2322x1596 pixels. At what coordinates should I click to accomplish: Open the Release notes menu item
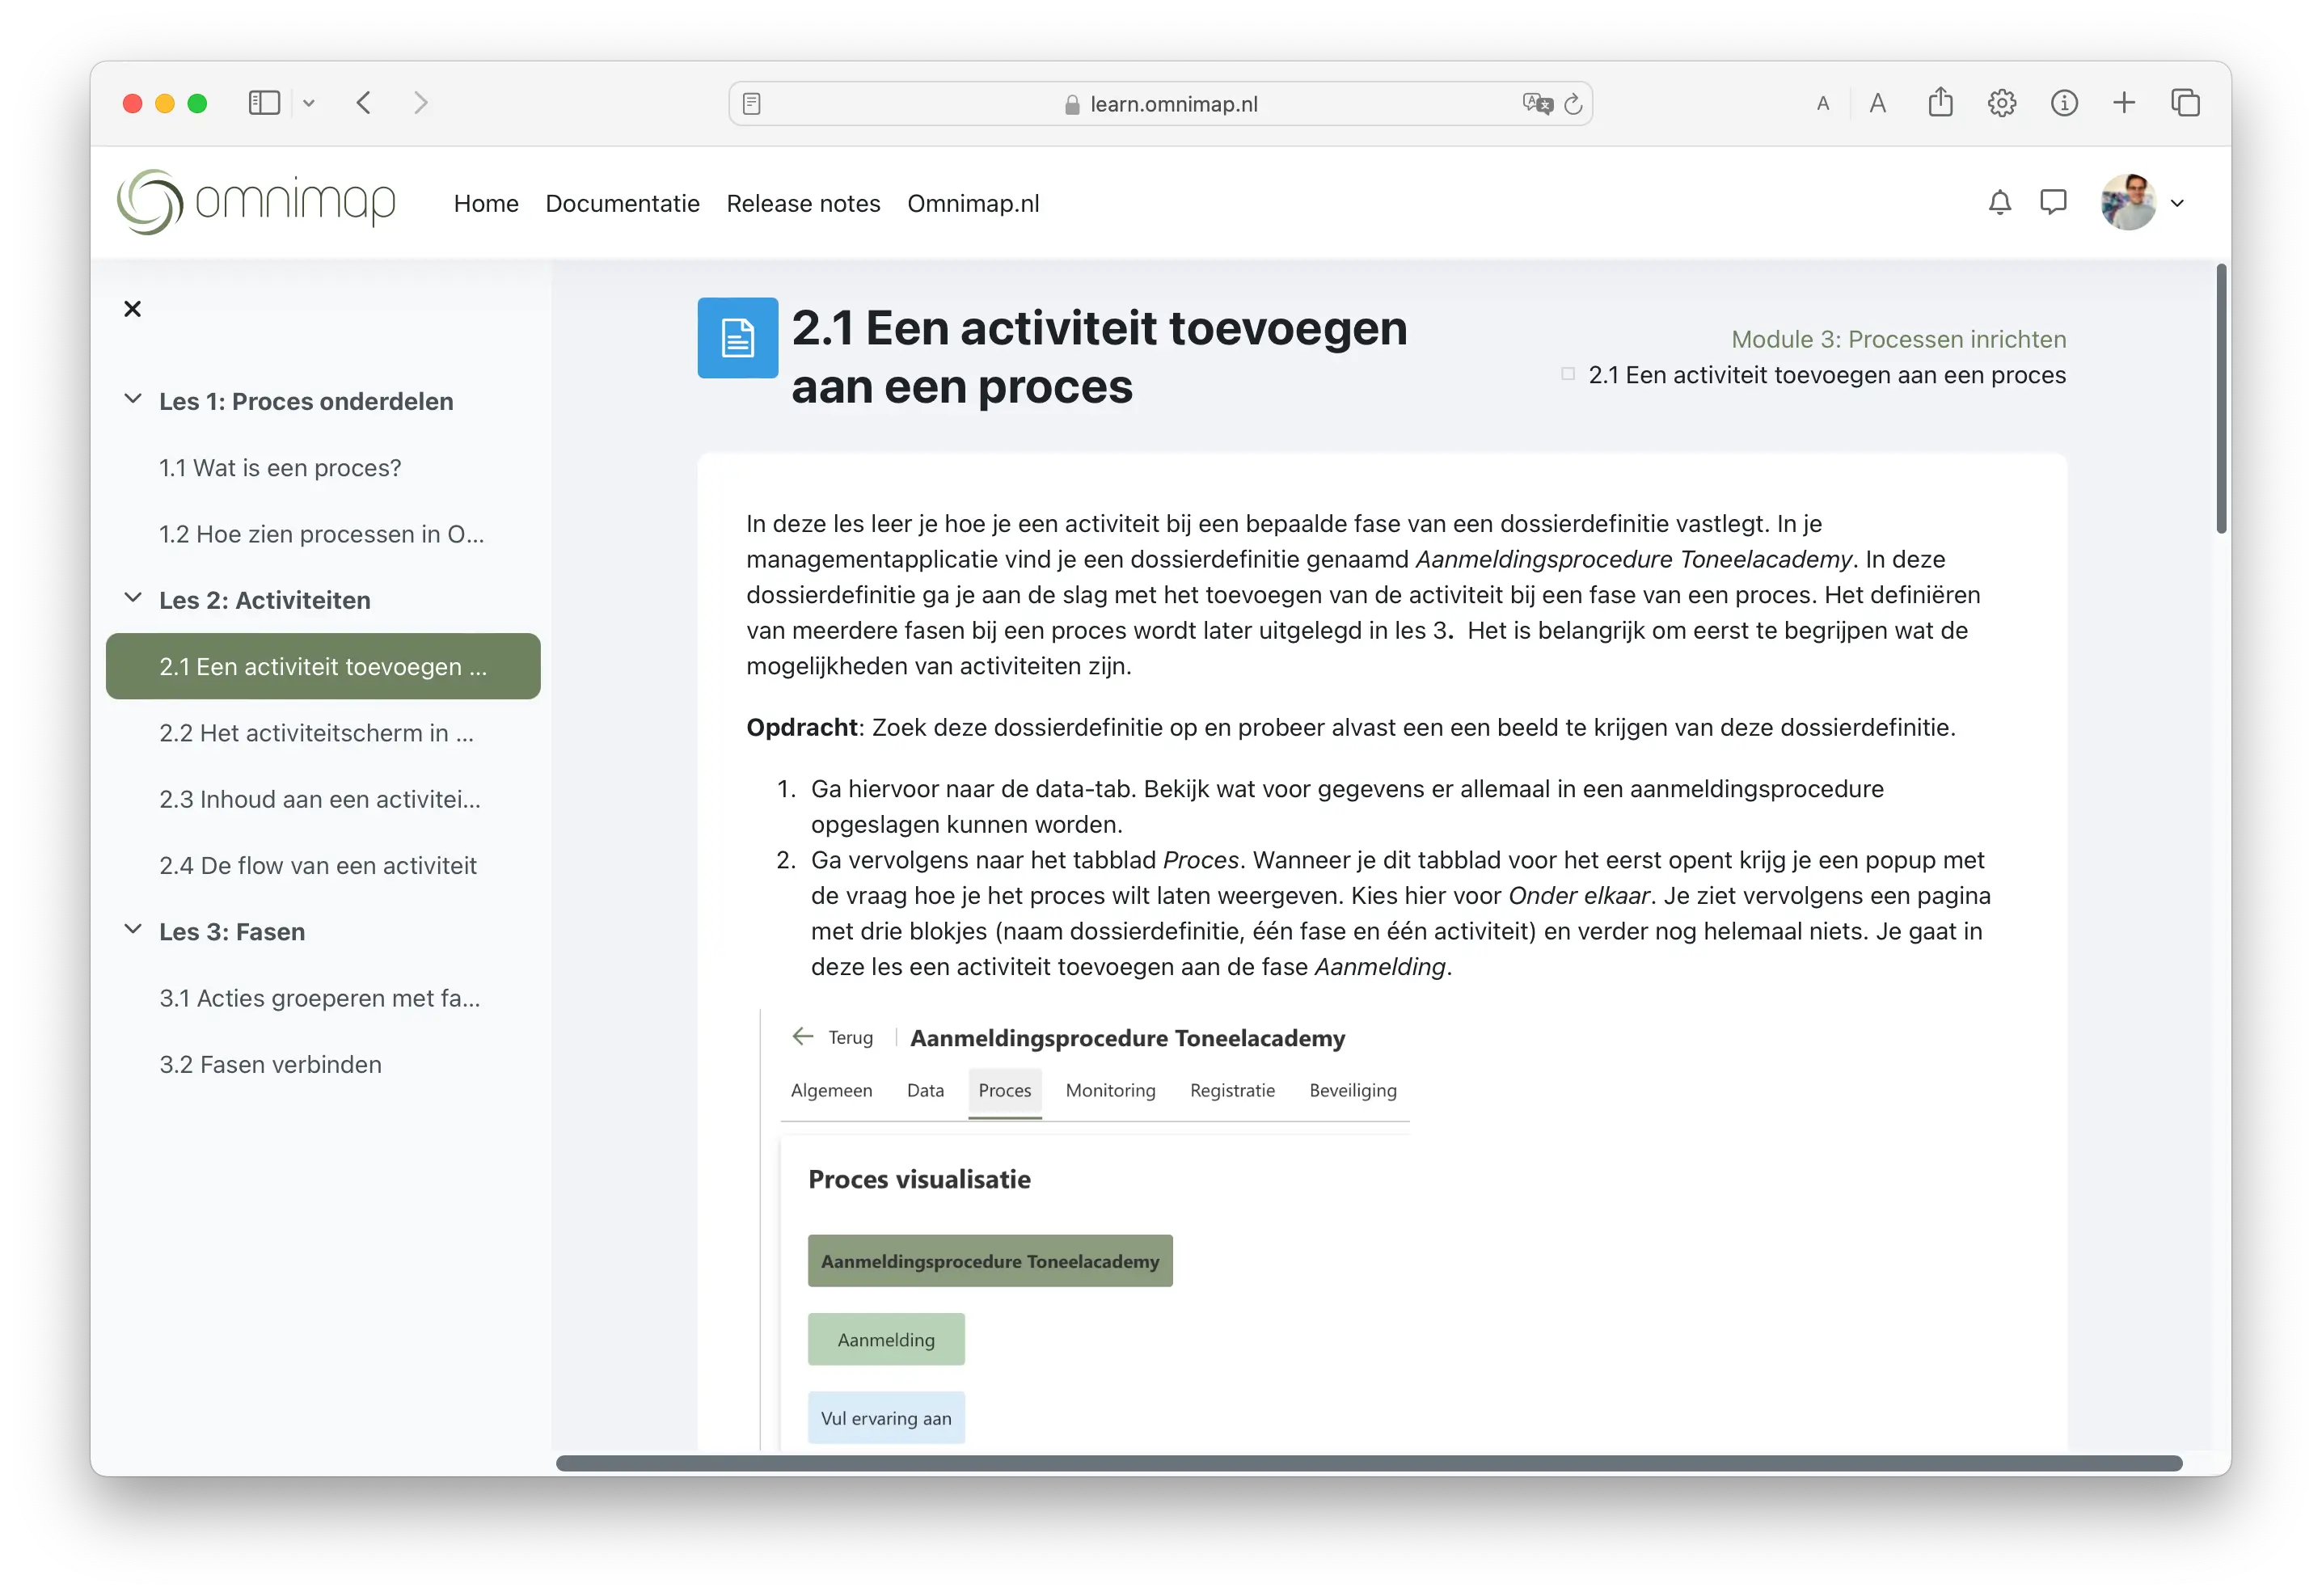(803, 204)
